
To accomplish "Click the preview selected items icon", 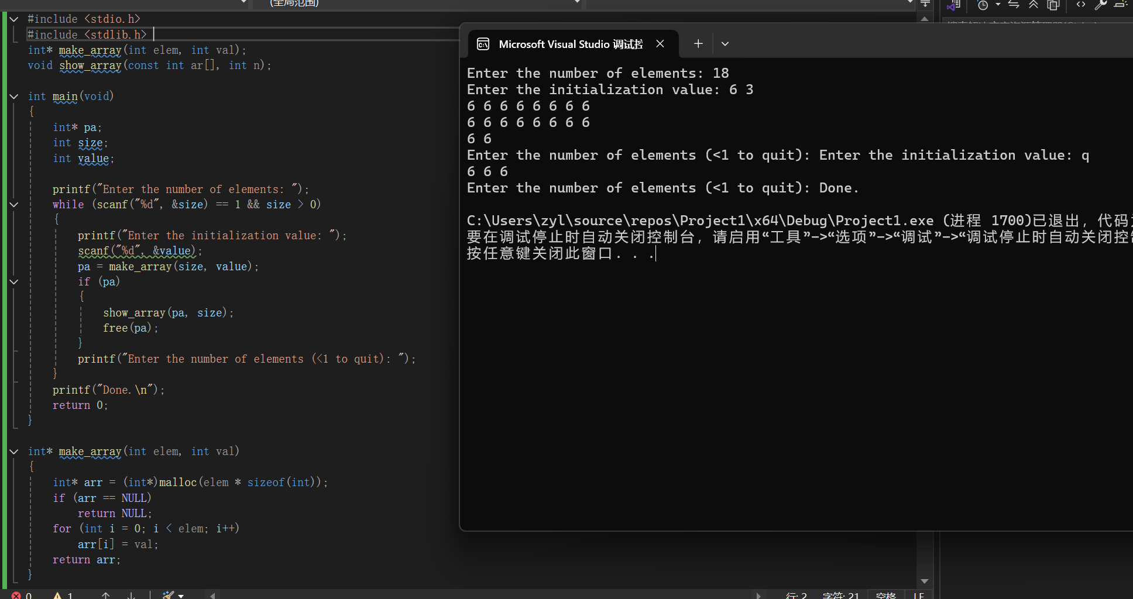I will (x=1121, y=4).
